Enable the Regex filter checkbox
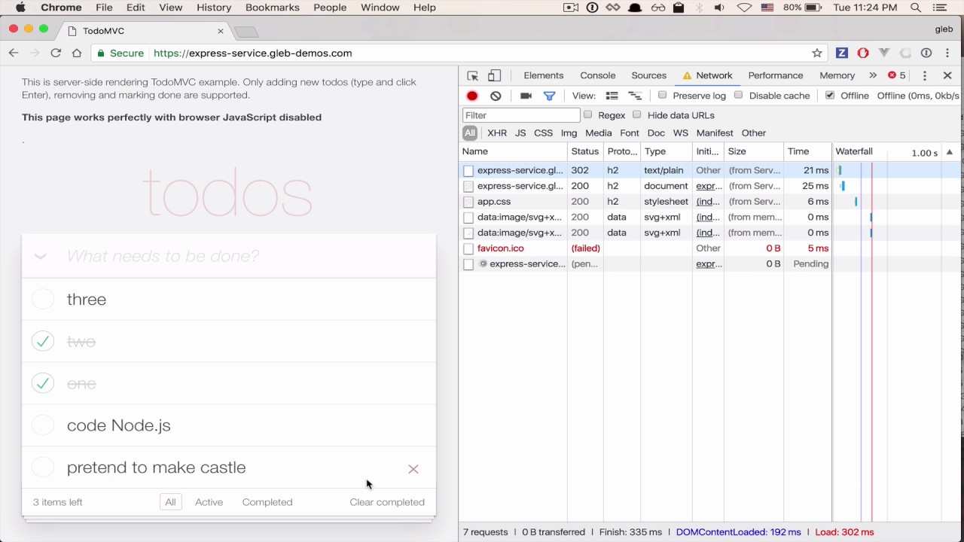Viewport: 964px width, 542px height. 587,115
